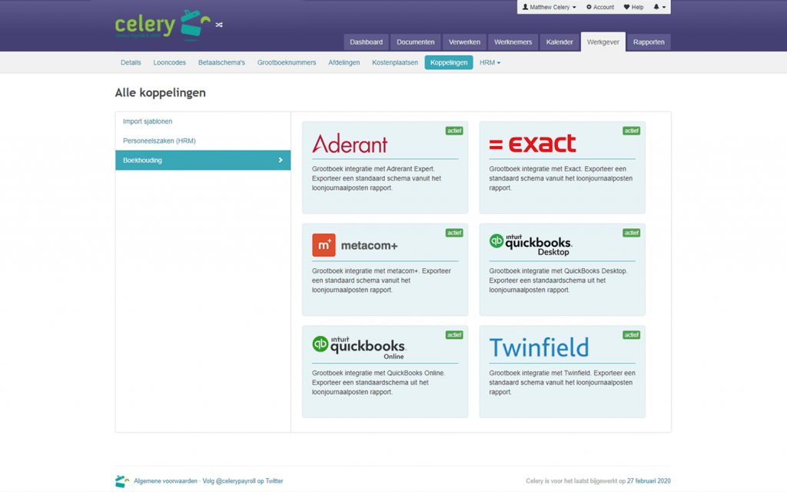This screenshot has width=787, height=492.
Task: Click the small Celery icon in footer
Action: point(122,481)
